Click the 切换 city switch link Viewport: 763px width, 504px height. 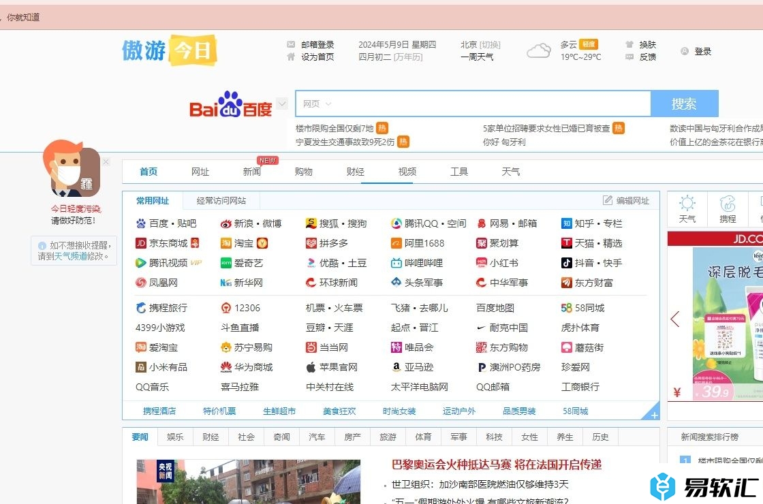click(x=490, y=45)
